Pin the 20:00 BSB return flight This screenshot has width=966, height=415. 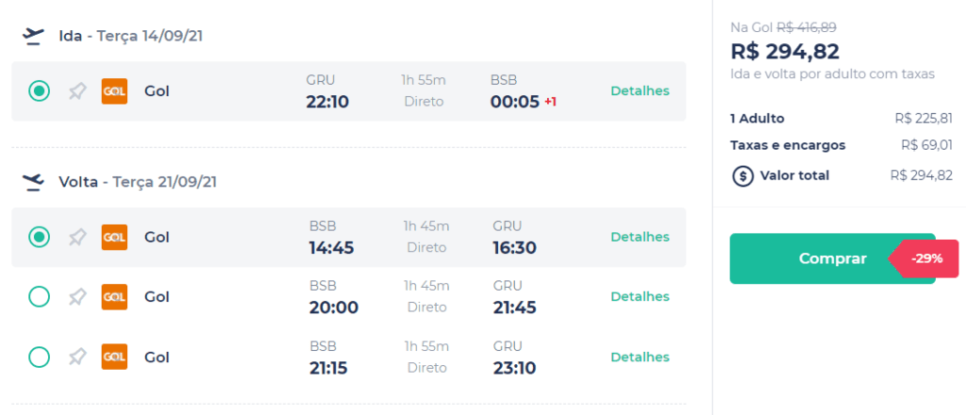pyautogui.click(x=77, y=297)
